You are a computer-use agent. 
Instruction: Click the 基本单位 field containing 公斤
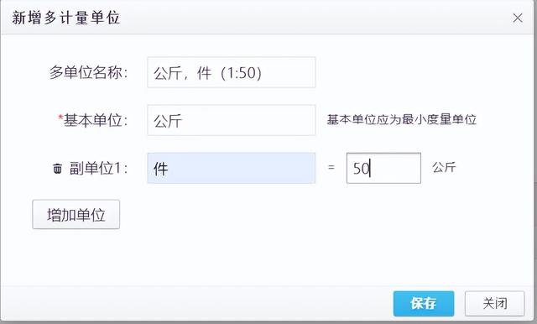tap(232, 120)
